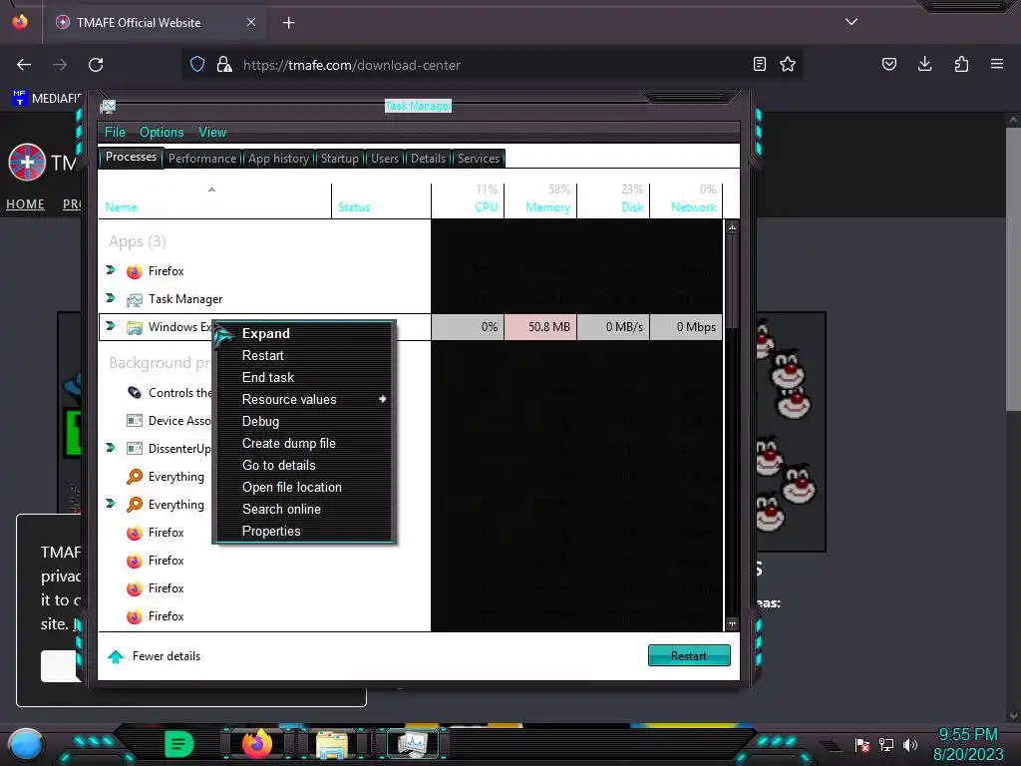Choose Debug in the context menu
Image resolution: width=1021 pixels, height=766 pixels.
[x=305, y=422]
